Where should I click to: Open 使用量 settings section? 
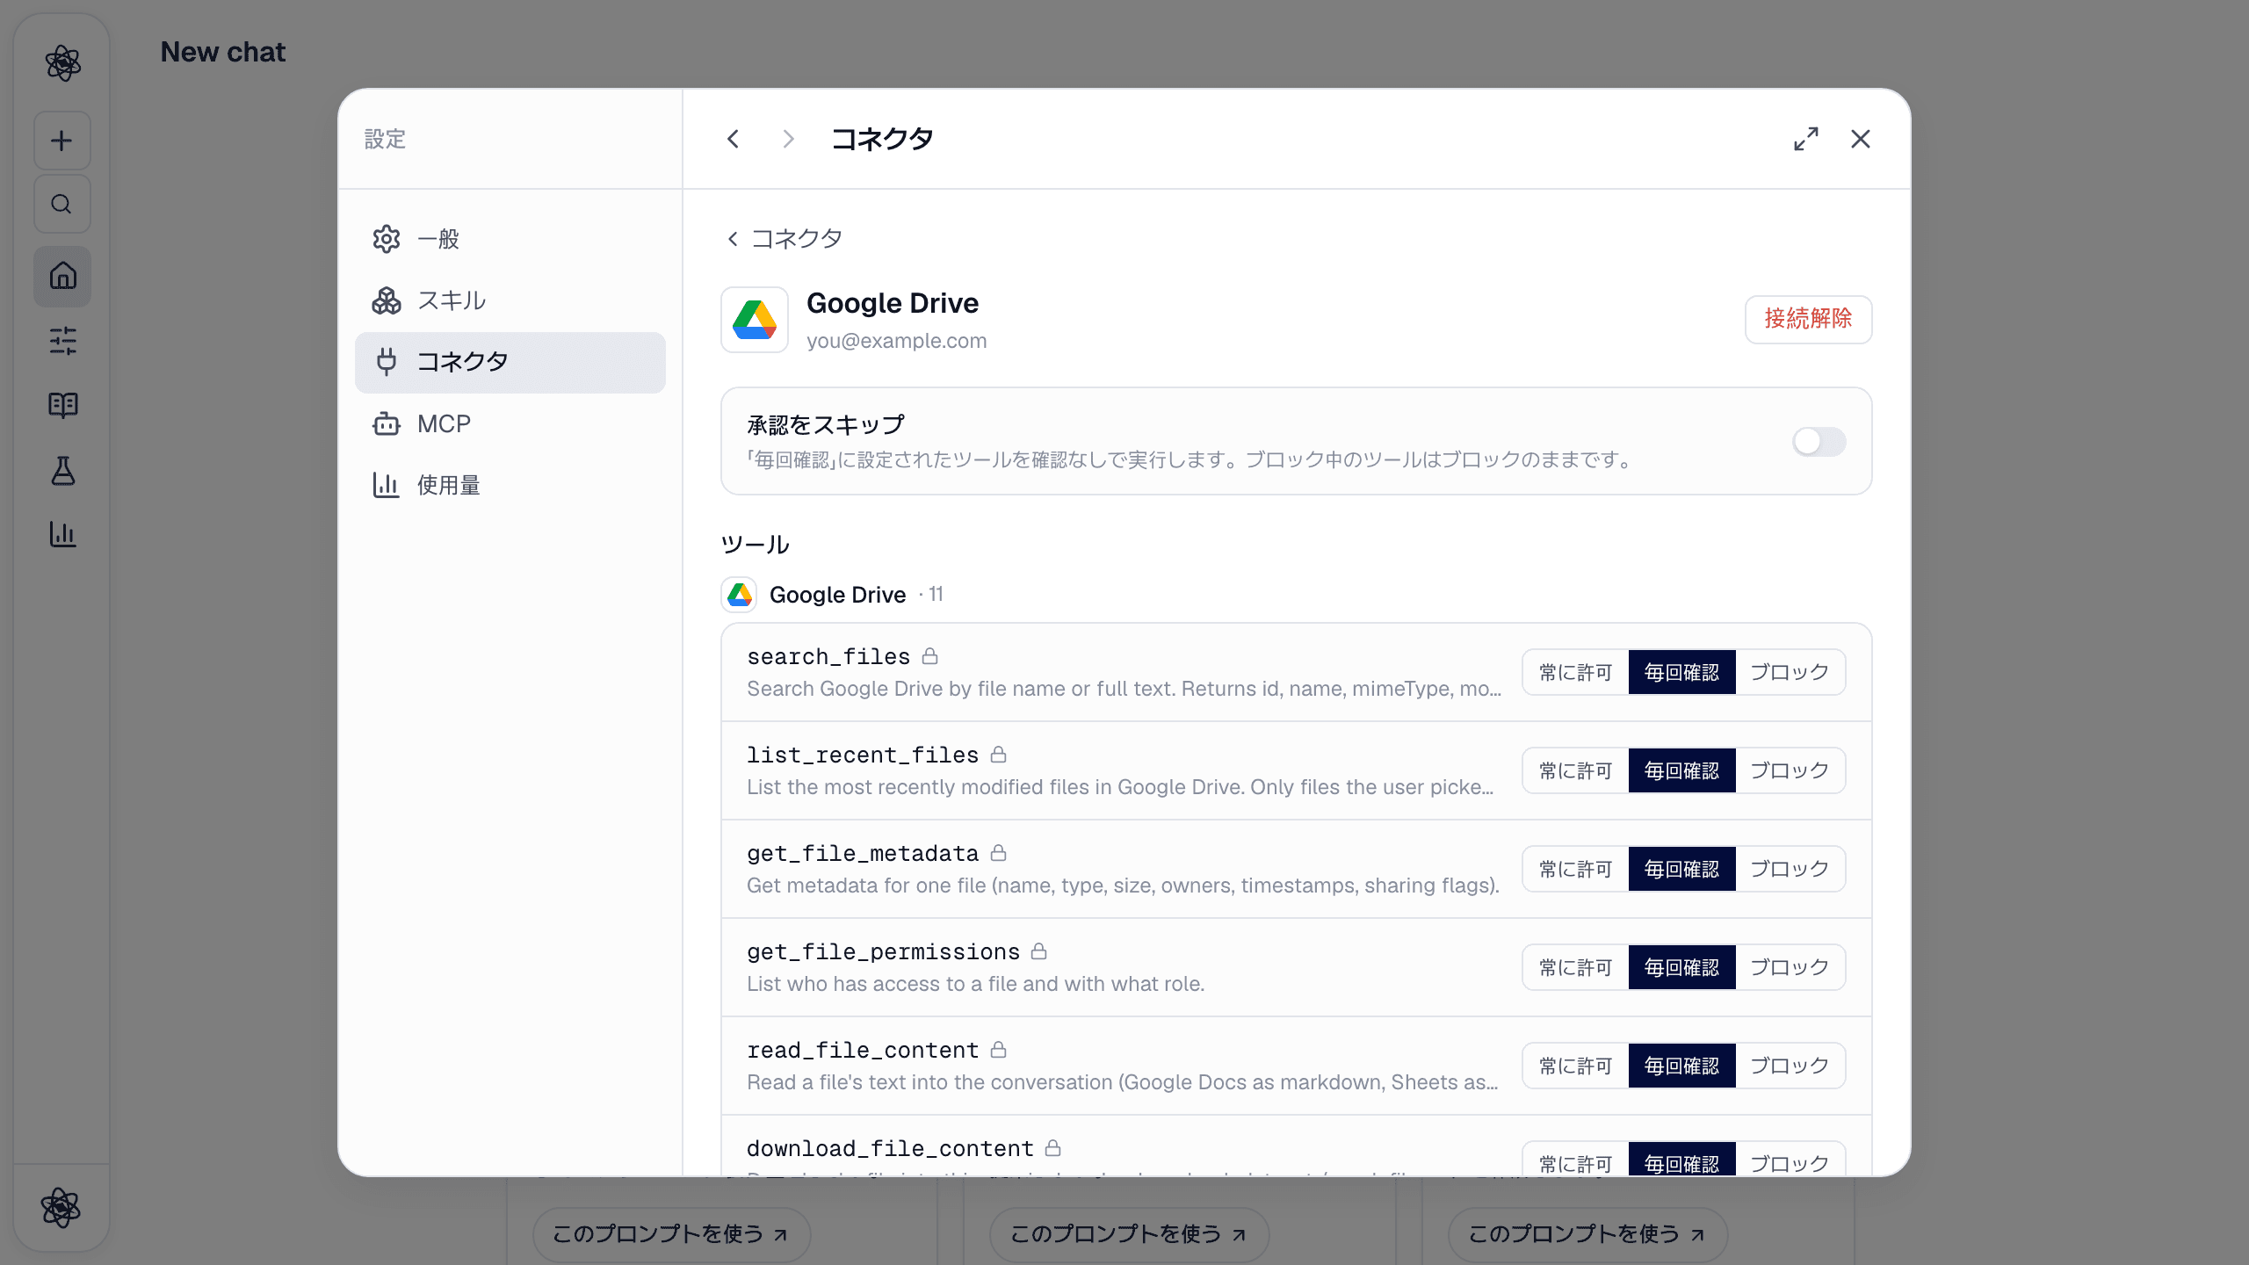coord(510,485)
